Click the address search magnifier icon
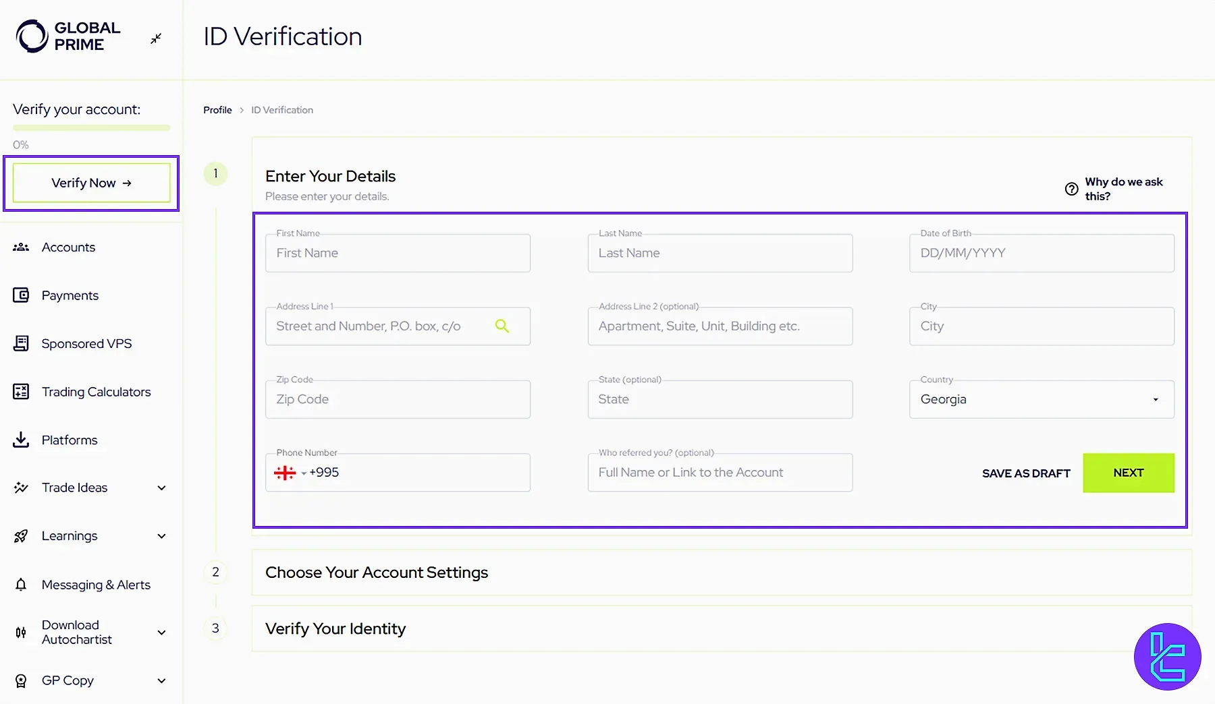Screen dimensions: 1215x704 tap(502, 326)
